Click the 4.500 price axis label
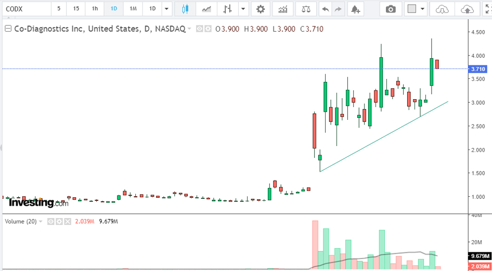The height and width of the screenshot is (271, 492). (477, 32)
